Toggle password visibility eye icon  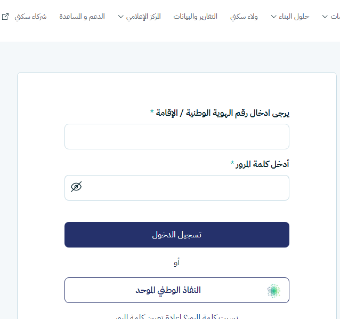(x=77, y=187)
